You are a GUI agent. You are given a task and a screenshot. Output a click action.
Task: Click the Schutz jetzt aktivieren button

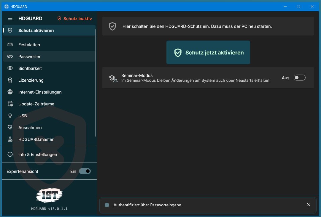(x=208, y=52)
